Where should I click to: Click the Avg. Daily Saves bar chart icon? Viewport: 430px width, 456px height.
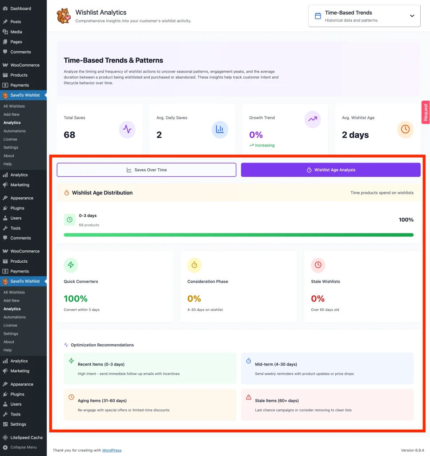click(x=220, y=130)
